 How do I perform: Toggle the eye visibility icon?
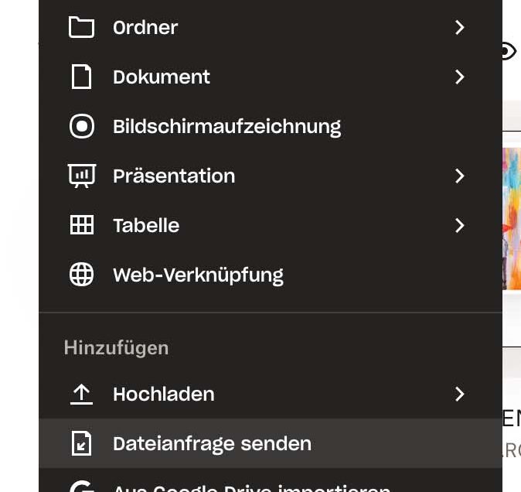[508, 51]
